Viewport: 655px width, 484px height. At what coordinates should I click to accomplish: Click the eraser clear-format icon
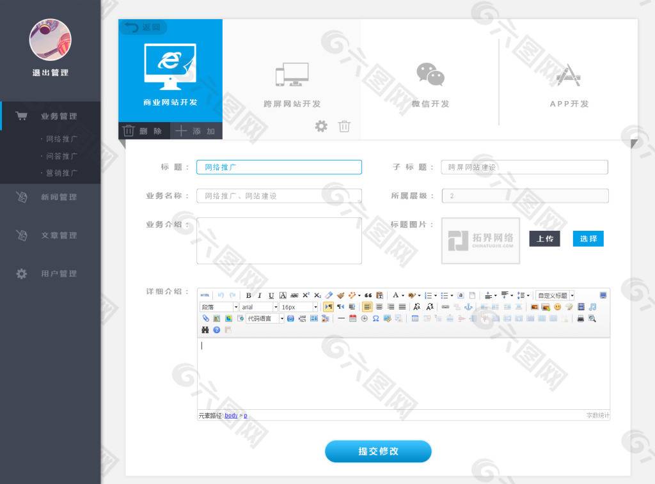(329, 295)
